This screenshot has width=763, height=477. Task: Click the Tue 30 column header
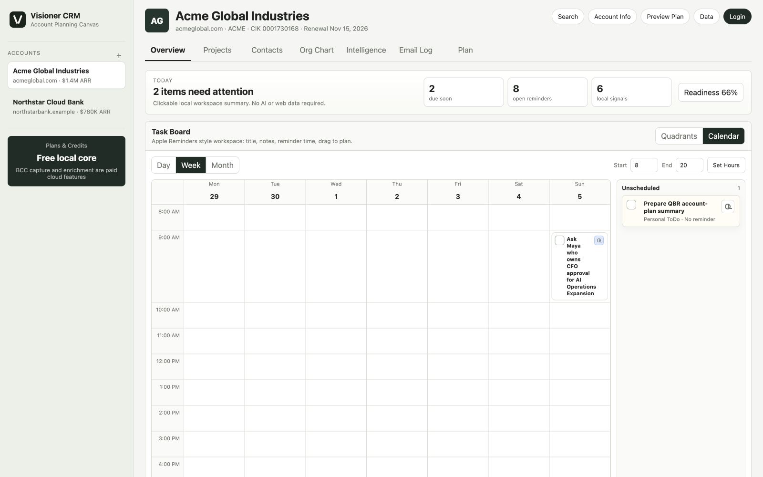tap(275, 192)
